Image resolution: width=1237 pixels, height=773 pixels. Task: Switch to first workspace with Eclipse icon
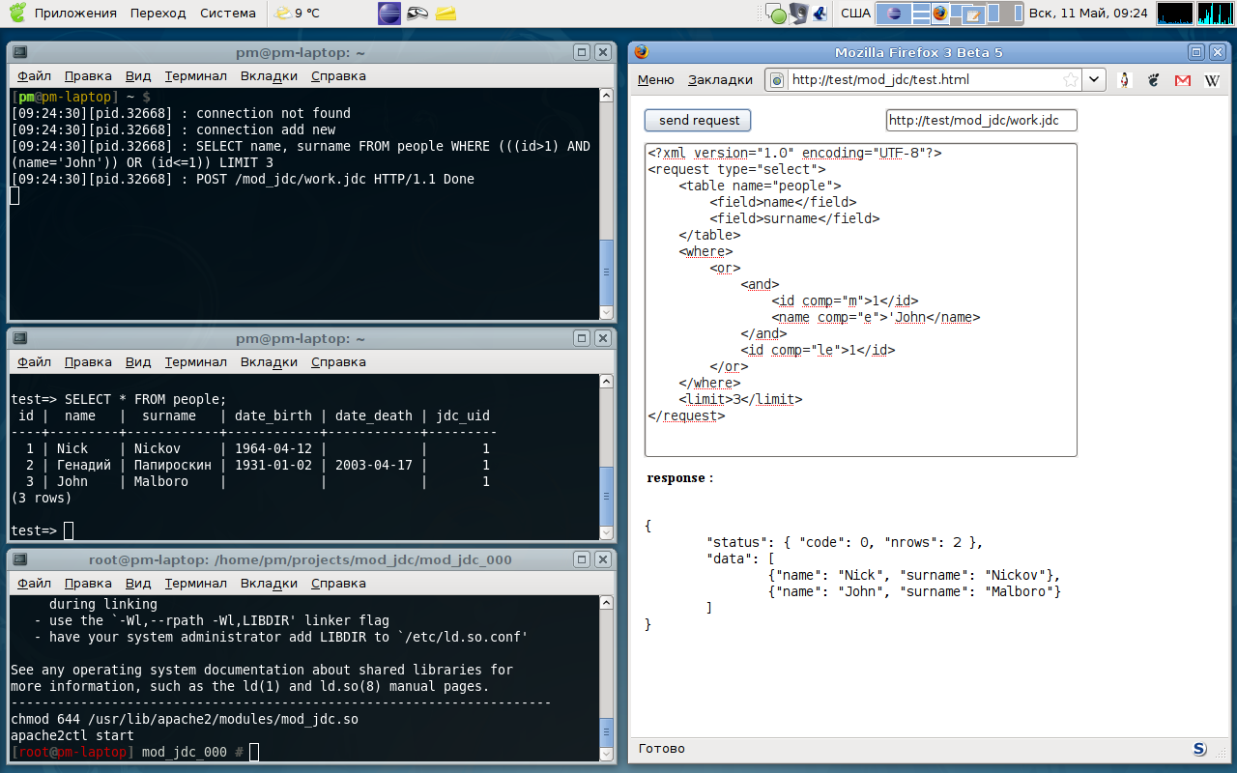pos(894,13)
